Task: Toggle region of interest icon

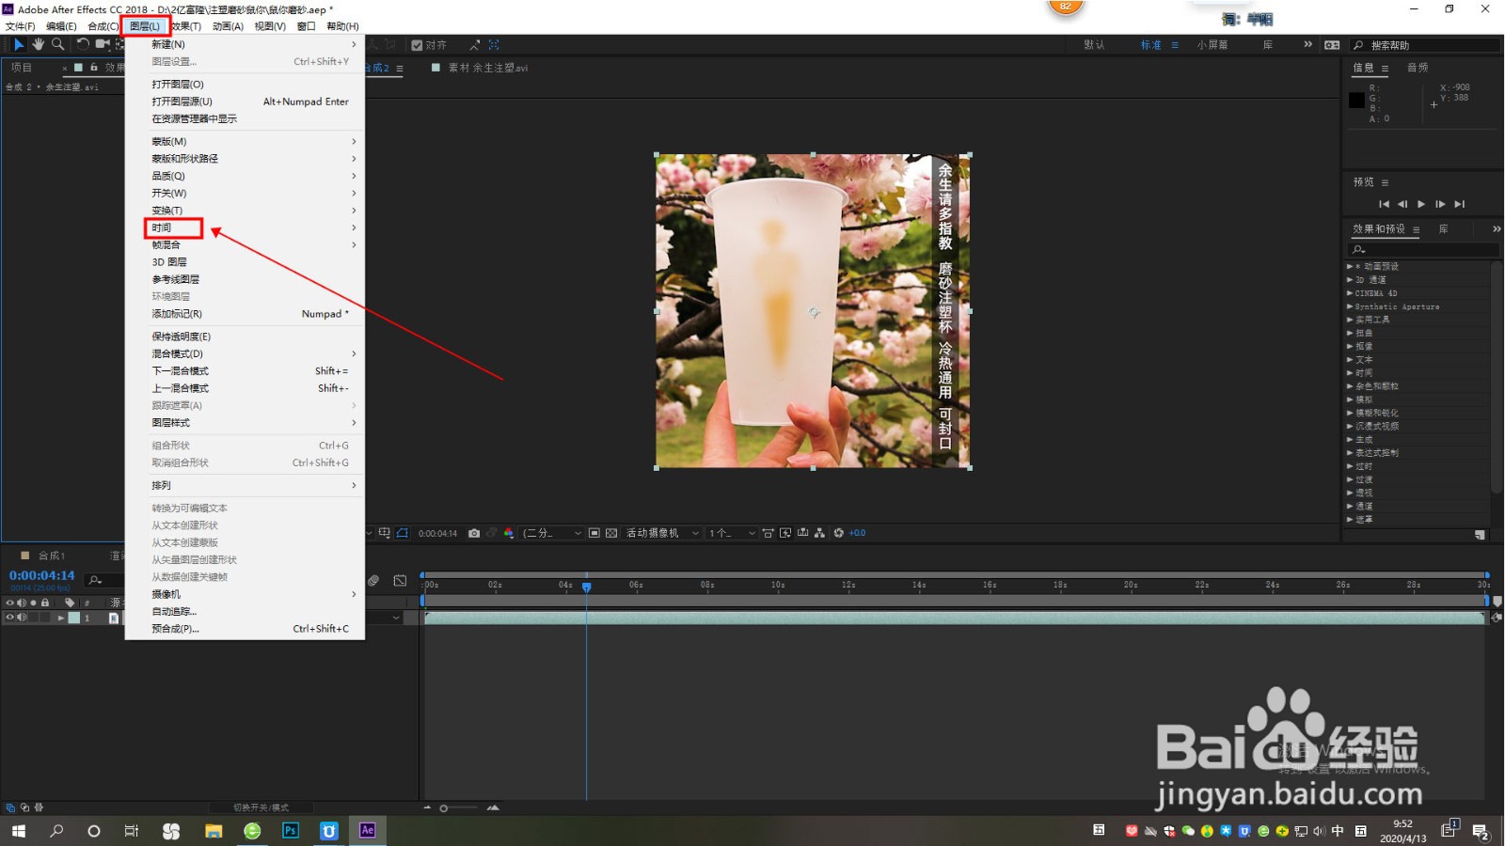Action: (594, 533)
